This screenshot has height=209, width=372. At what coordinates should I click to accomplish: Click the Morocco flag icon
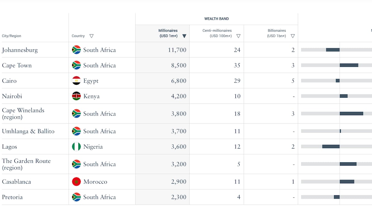tap(76, 182)
